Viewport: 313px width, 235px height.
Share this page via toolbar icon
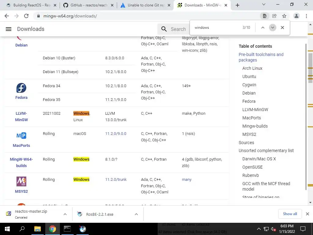click(274, 16)
